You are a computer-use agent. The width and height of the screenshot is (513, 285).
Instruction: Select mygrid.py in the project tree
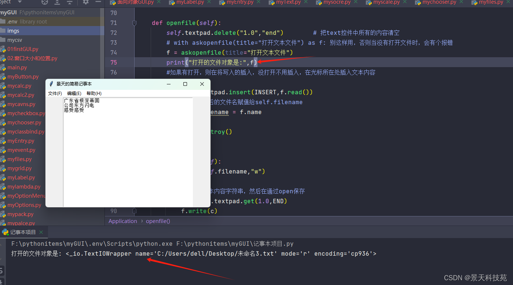coord(19,168)
